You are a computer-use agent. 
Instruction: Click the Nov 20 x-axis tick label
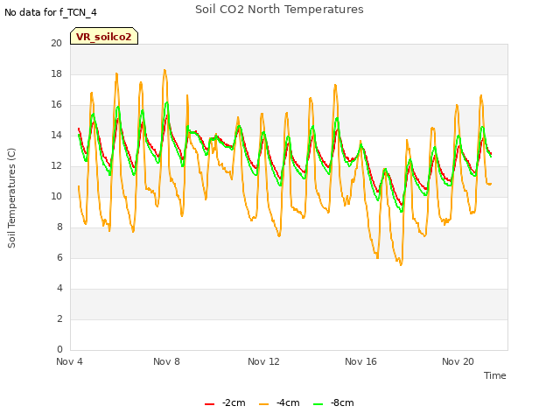click(458, 361)
